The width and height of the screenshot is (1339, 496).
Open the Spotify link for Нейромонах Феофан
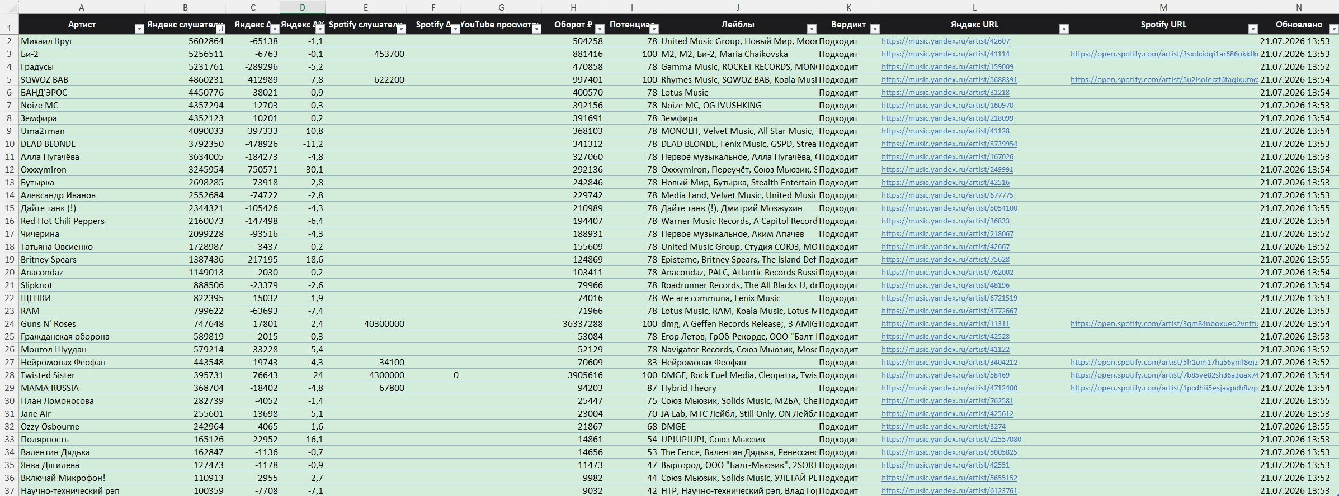click(1164, 362)
